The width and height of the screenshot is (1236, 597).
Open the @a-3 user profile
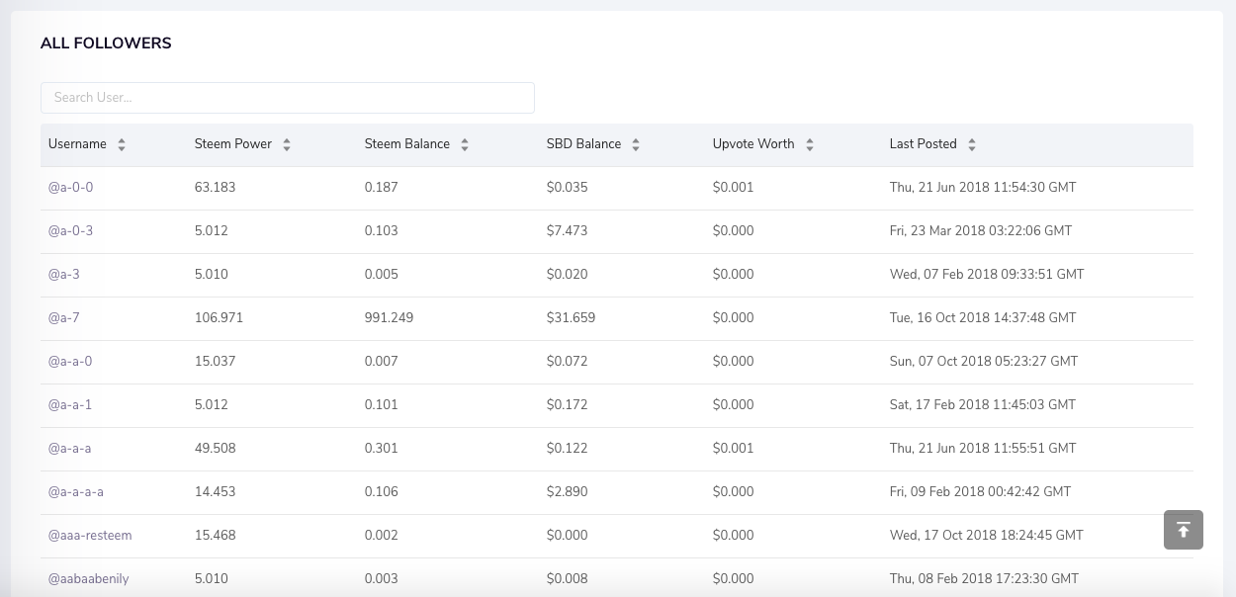pyautogui.click(x=64, y=275)
